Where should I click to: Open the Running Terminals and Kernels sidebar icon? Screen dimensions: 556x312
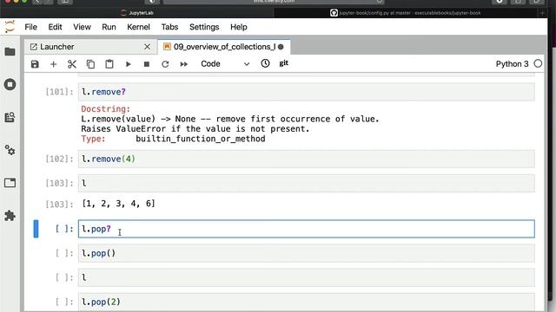click(x=10, y=85)
